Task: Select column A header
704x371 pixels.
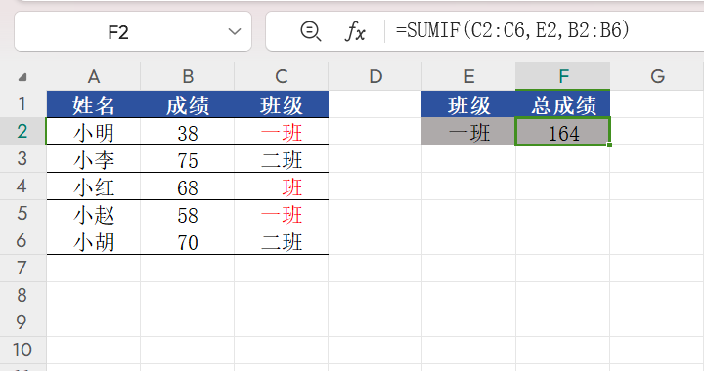Action: point(94,76)
